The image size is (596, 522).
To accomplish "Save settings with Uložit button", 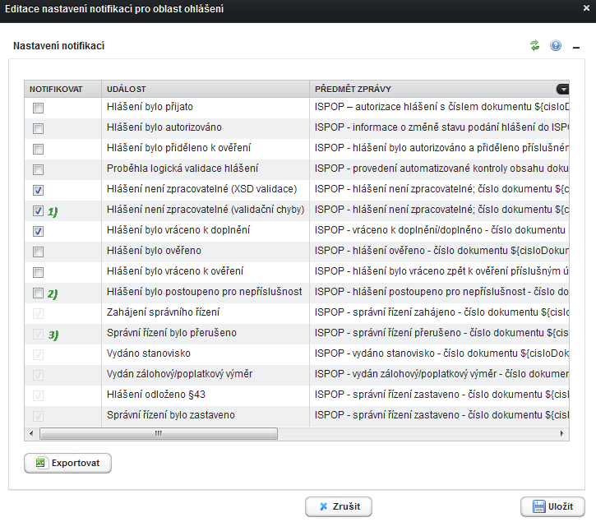I will pyautogui.click(x=552, y=506).
